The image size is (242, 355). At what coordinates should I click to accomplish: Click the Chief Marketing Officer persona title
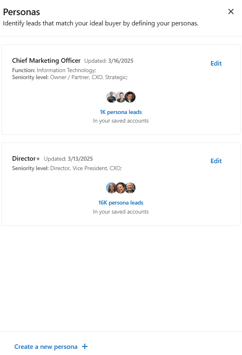[x=46, y=60]
